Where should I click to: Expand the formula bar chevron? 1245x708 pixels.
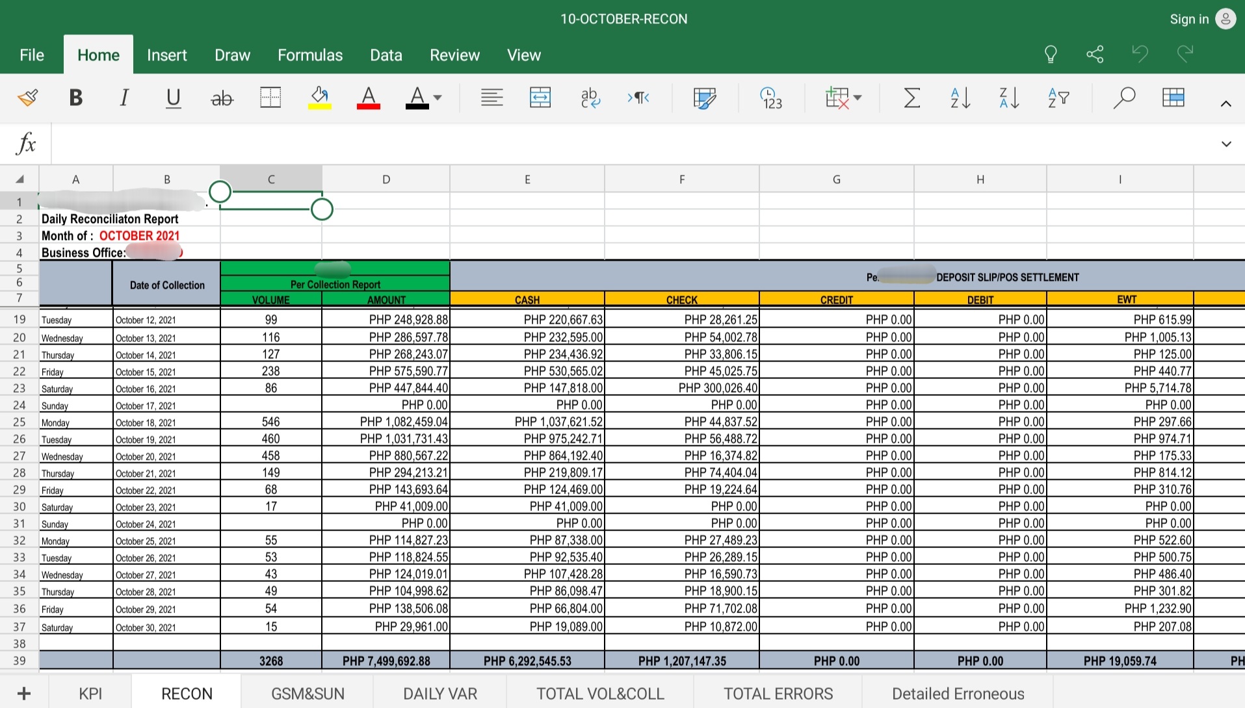coord(1226,144)
